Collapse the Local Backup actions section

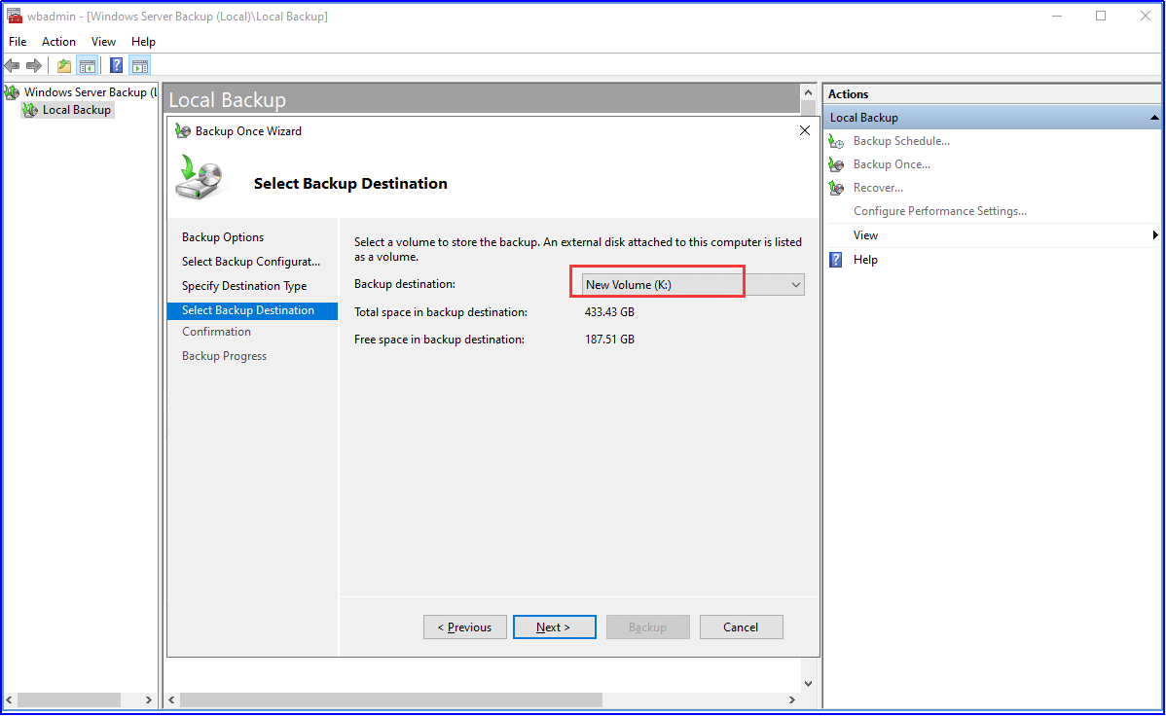[x=1154, y=118]
